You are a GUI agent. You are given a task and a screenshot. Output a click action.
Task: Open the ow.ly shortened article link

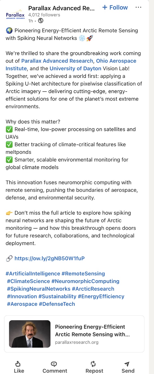click(50, 258)
